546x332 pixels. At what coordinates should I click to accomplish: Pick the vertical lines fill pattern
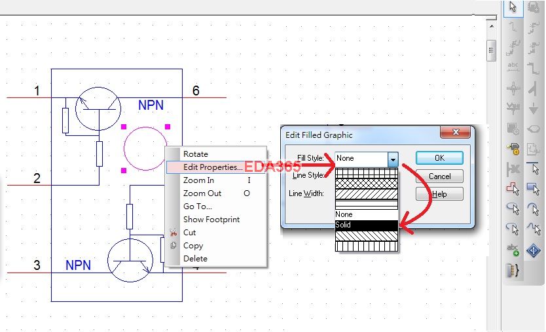(x=367, y=246)
